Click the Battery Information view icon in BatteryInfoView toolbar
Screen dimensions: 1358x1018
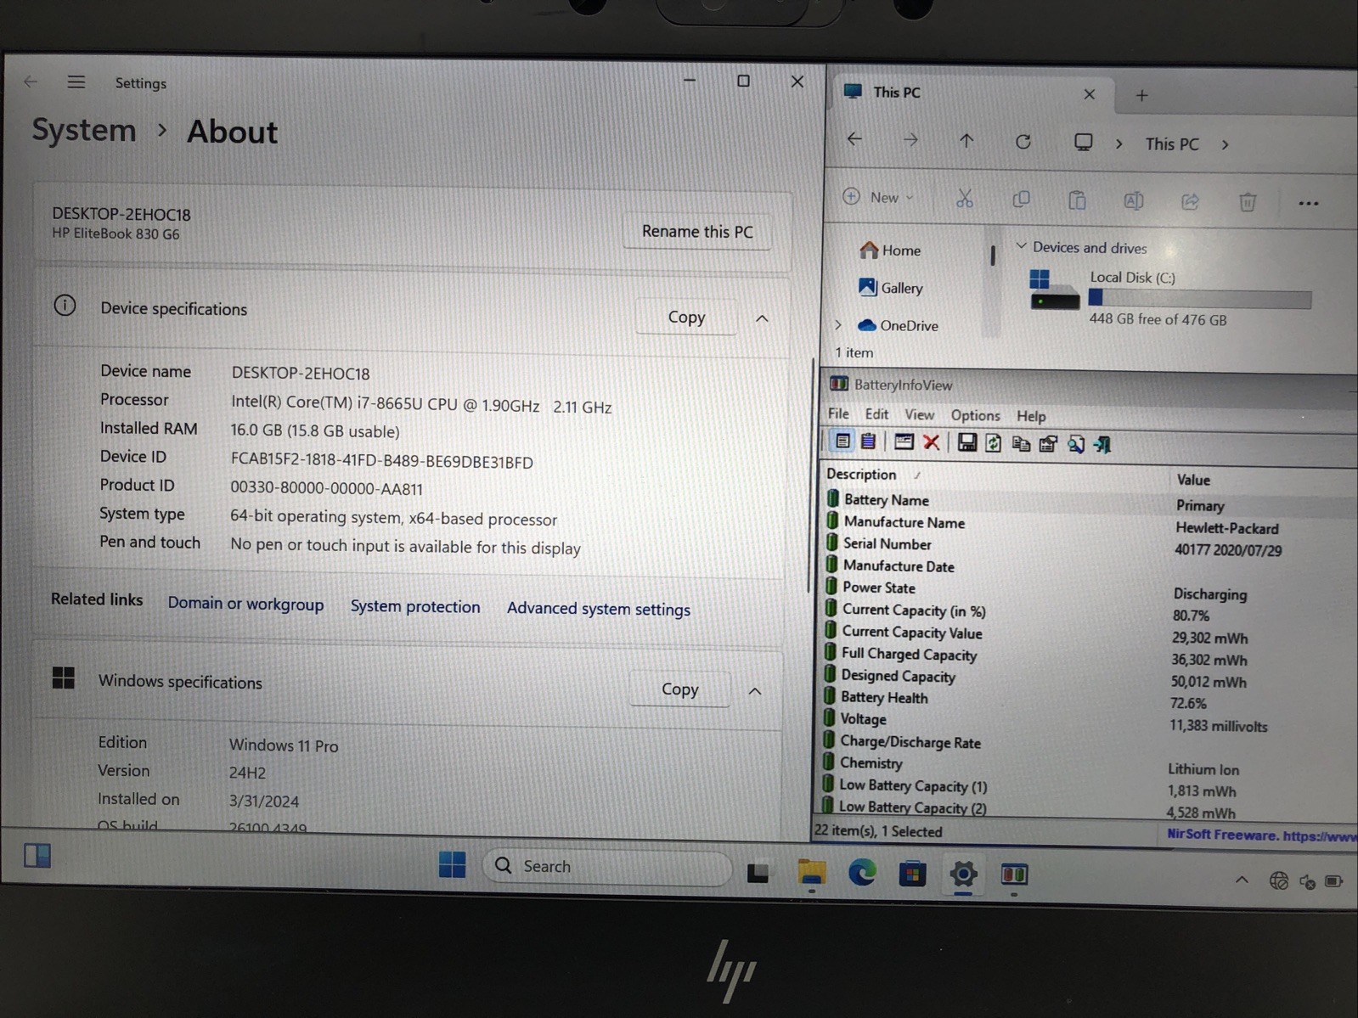pyautogui.click(x=842, y=441)
